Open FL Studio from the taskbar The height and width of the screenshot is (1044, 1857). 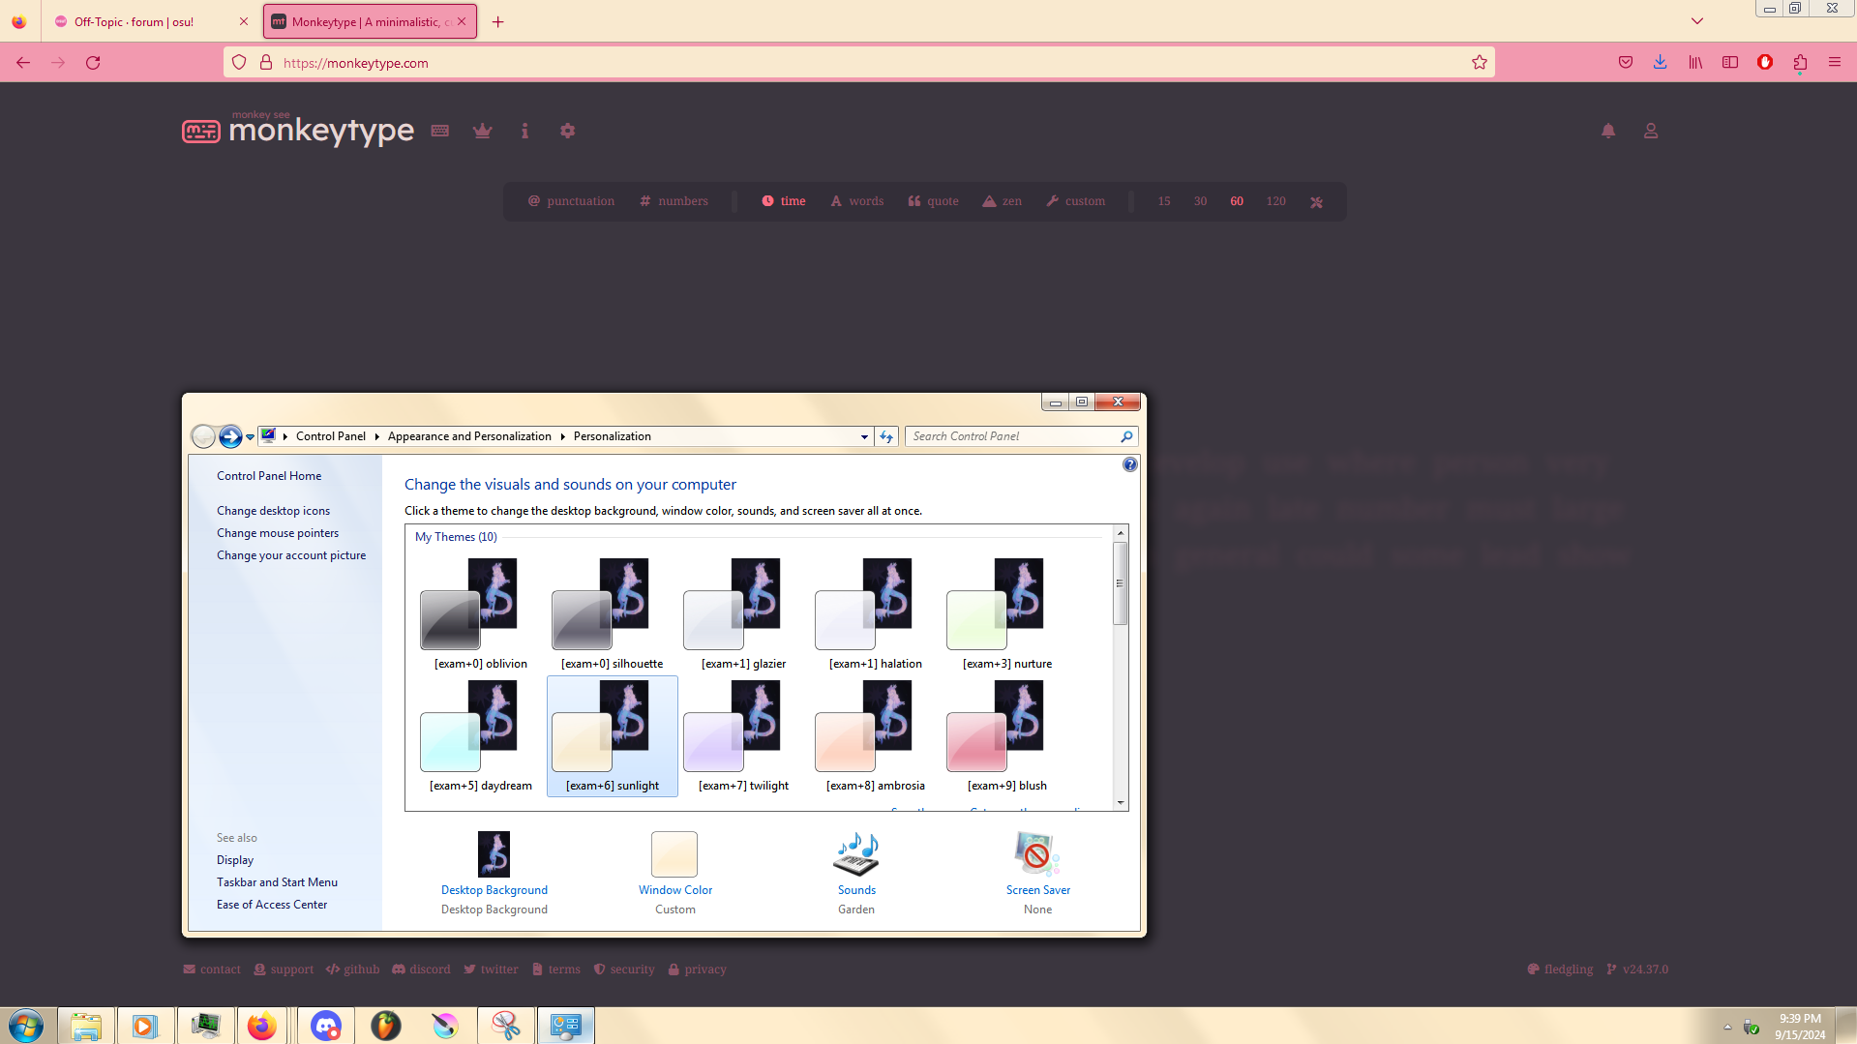[385, 1026]
